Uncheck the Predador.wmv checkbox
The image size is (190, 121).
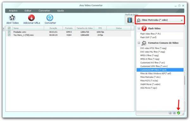tap(9, 32)
